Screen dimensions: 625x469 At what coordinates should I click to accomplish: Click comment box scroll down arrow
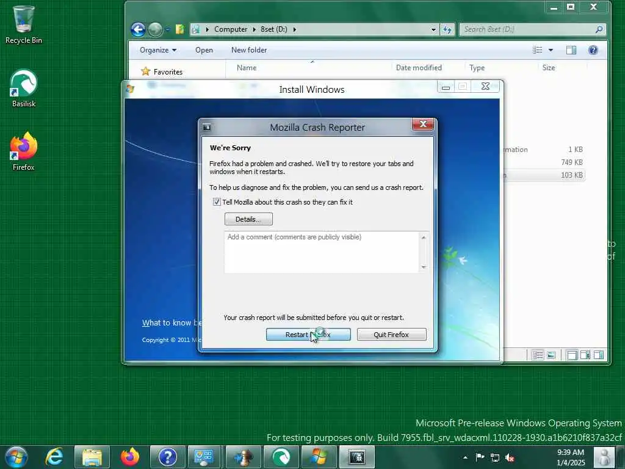[x=424, y=267]
